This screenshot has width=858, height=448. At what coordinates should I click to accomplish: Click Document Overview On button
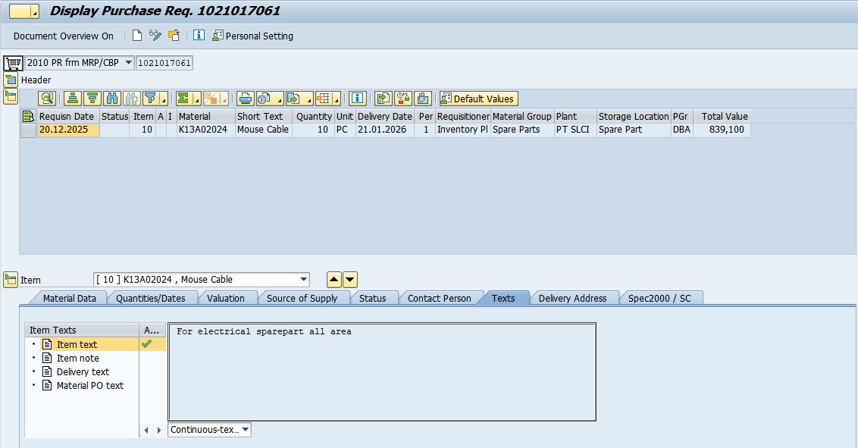(64, 36)
